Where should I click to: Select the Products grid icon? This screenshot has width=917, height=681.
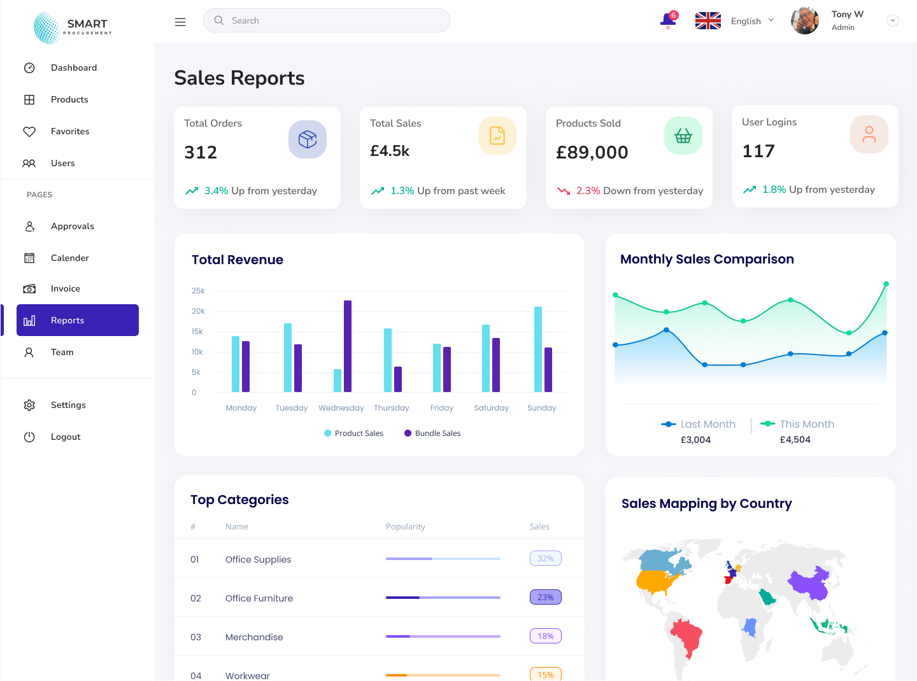29,99
